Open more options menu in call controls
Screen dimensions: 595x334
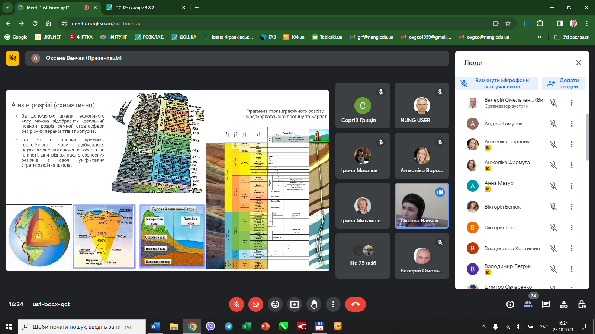(x=333, y=304)
